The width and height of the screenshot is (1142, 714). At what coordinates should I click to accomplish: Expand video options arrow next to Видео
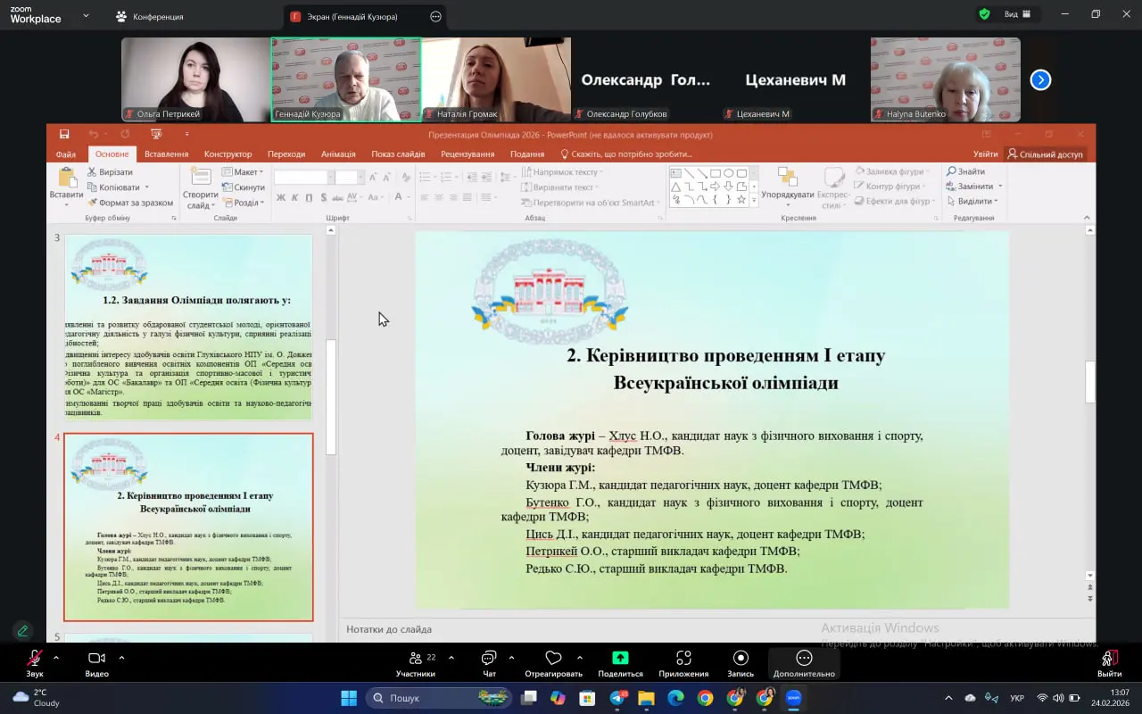click(x=121, y=658)
